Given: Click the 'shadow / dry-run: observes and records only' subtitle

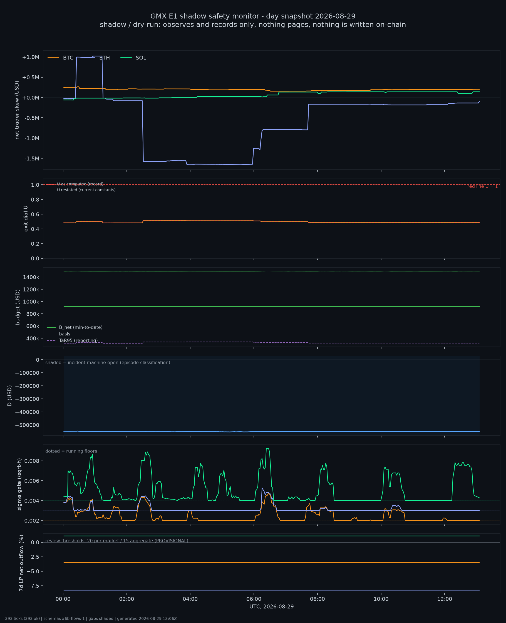Looking at the screenshot, I should pos(253,25).
